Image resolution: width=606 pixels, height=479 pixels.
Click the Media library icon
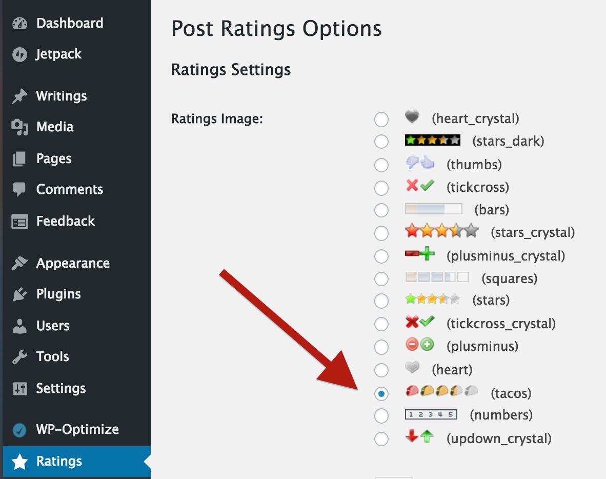coord(19,127)
